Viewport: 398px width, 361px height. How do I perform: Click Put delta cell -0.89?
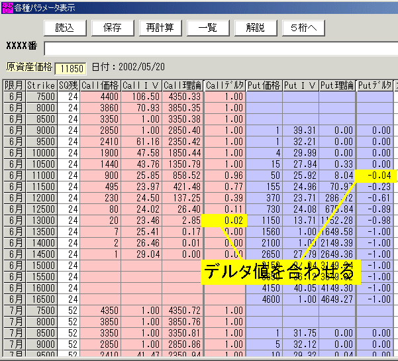tap(375, 209)
